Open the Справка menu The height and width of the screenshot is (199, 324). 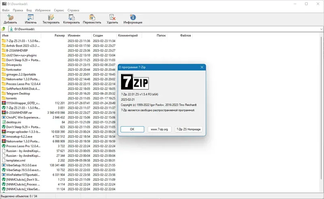(x=73, y=10)
